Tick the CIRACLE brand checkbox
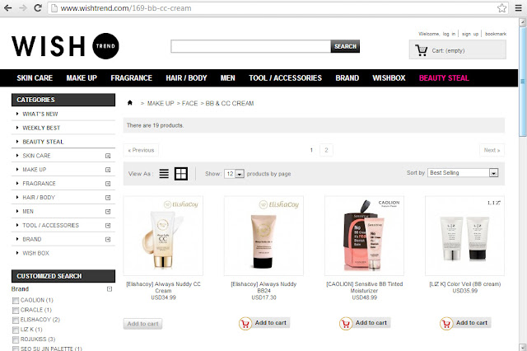Viewport: 527px width, 351px height. [x=16, y=310]
